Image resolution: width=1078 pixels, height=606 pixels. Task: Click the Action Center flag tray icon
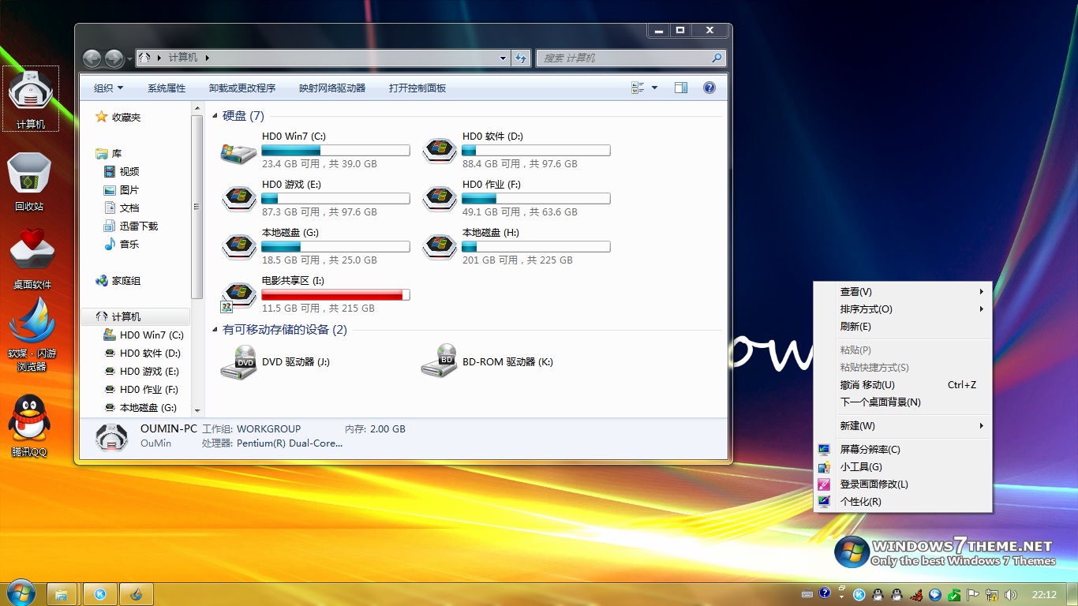pyautogui.click(x=974, y=594)
